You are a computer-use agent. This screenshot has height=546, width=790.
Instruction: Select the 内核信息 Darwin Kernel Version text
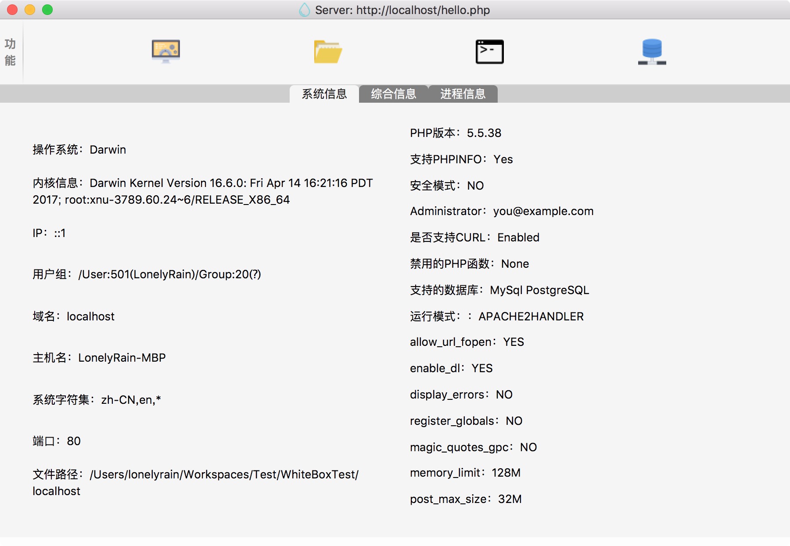(203, 191)
